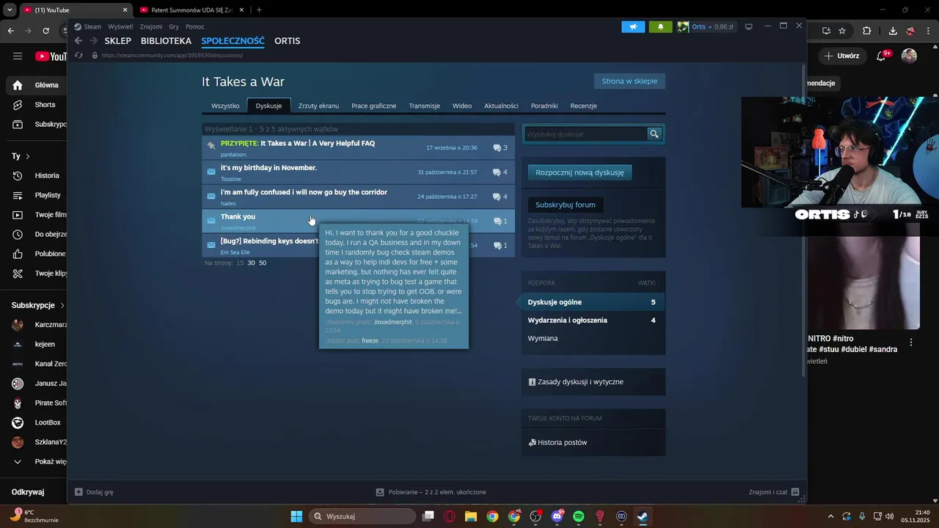
Task: Show 15 threads per page
Action: coord(240,263)
